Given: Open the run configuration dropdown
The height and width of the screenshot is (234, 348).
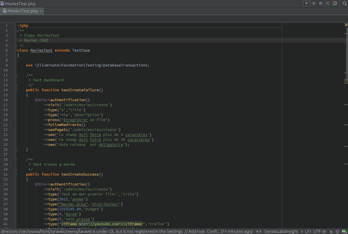Looking at the screenshot, I should click(x=307, y=3).
